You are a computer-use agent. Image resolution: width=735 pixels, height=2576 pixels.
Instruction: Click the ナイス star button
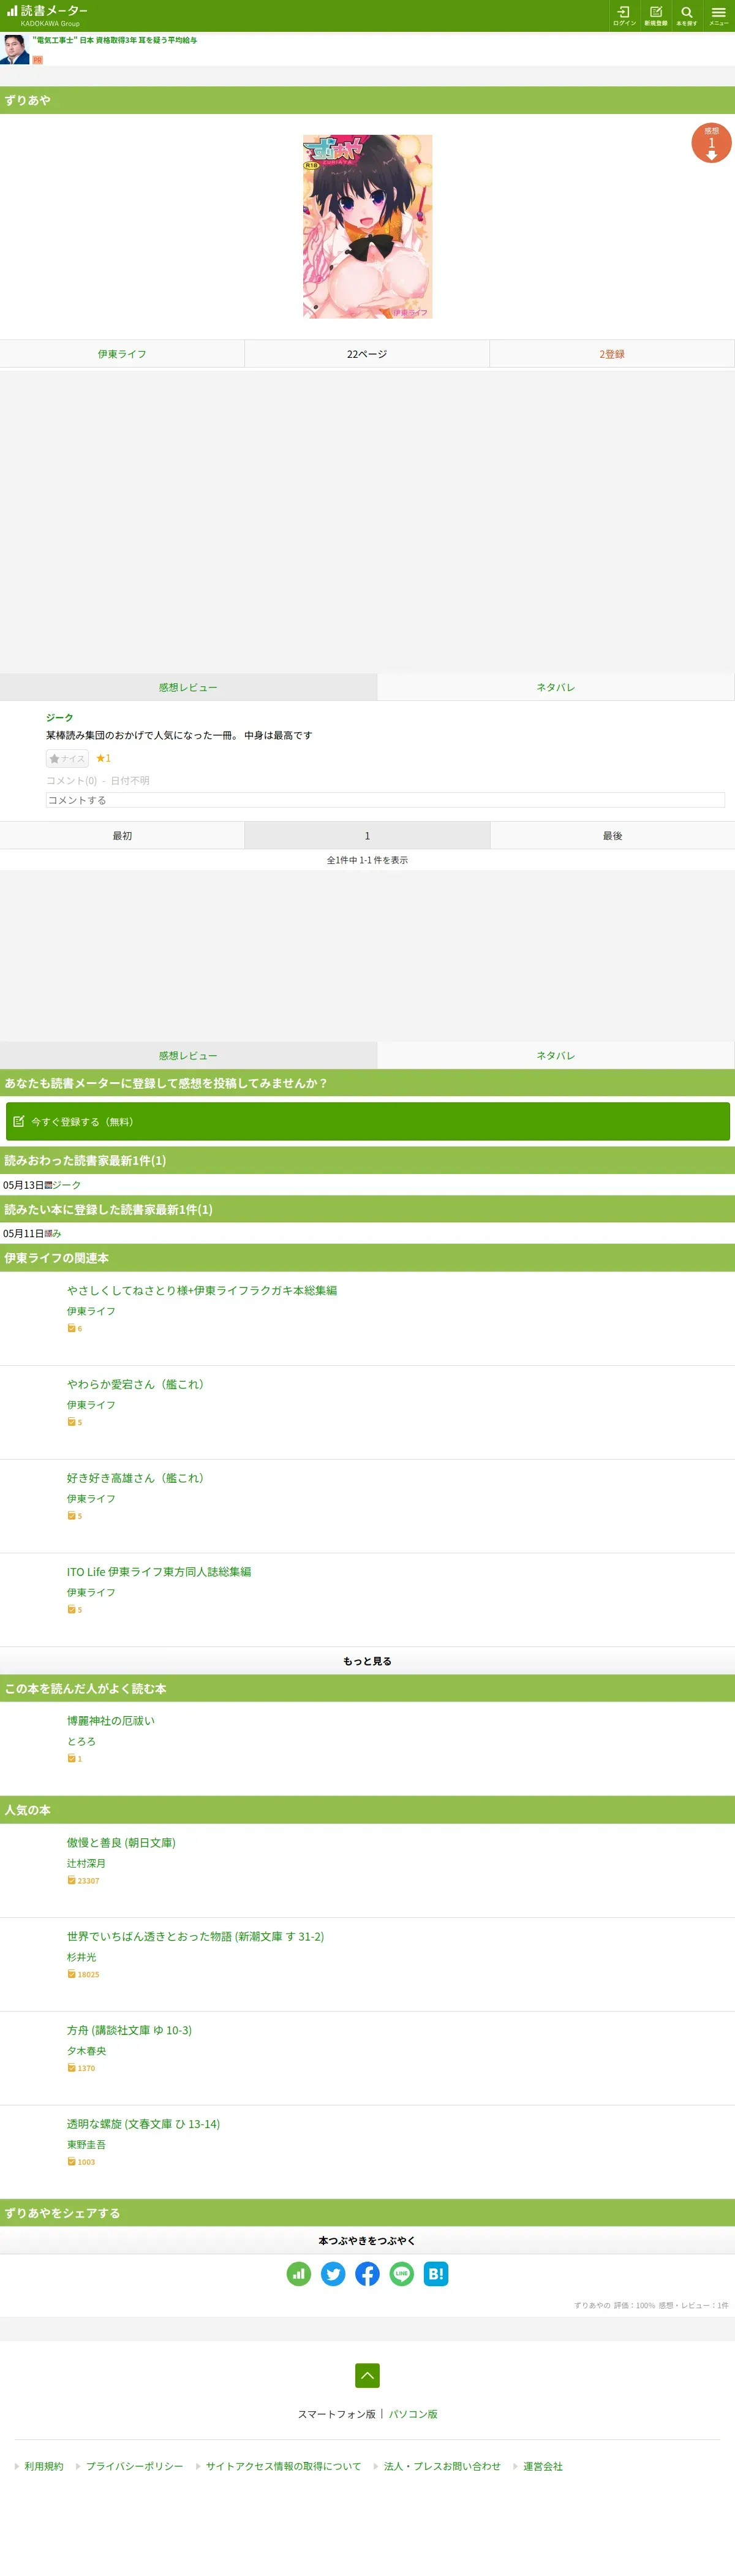[x=67, y=758]
